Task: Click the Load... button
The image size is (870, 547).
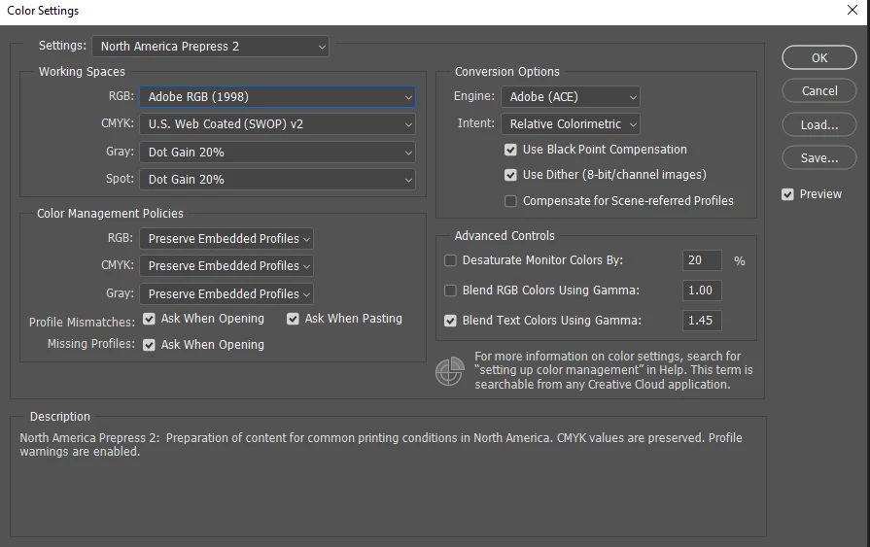Action: [819, 124]
